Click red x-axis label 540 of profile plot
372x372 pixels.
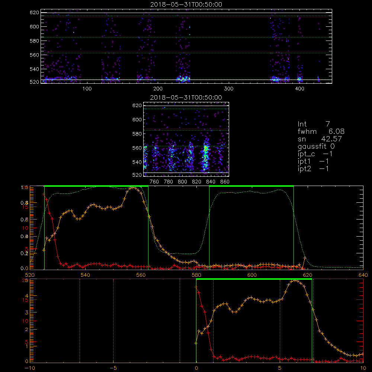coord(86,275)
